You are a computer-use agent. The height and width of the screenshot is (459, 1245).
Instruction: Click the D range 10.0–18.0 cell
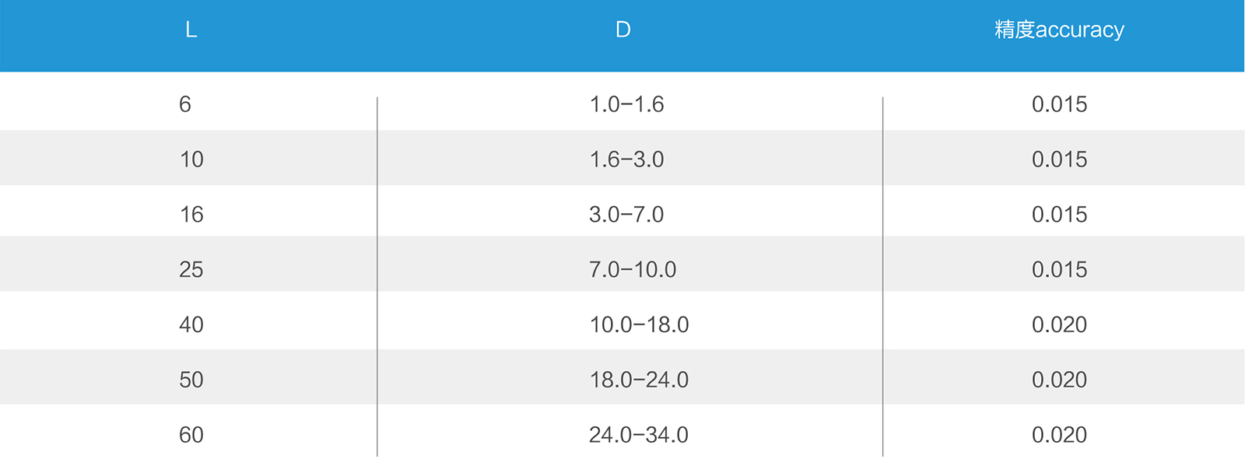point(639,324)
